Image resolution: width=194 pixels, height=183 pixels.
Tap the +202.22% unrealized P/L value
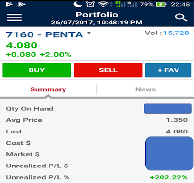(169, 177)
